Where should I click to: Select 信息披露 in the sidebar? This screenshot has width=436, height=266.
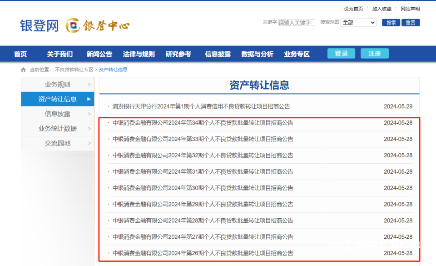(x=58, y=114)
